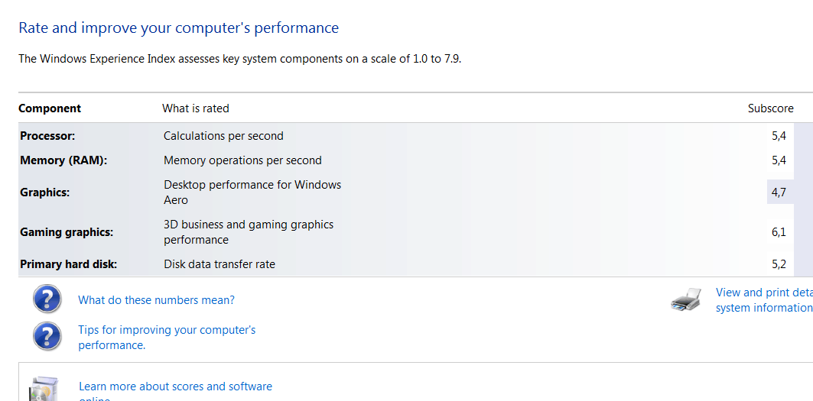Follow "Learn more about scores and software" link
Image resolution: width=813 pixels, height=401 pixels.
coord(175,386)
